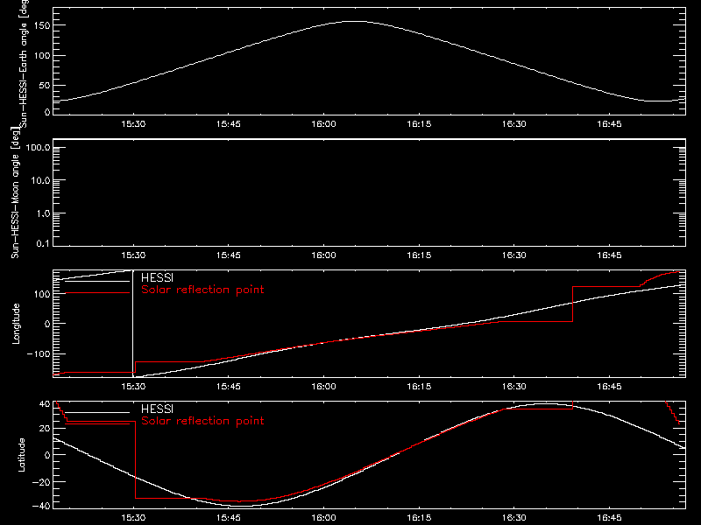This screenshot has width=701, height=525.
Task: Click the 1.0 tick on Moon angle plot
Action: (x=43, y=213)
